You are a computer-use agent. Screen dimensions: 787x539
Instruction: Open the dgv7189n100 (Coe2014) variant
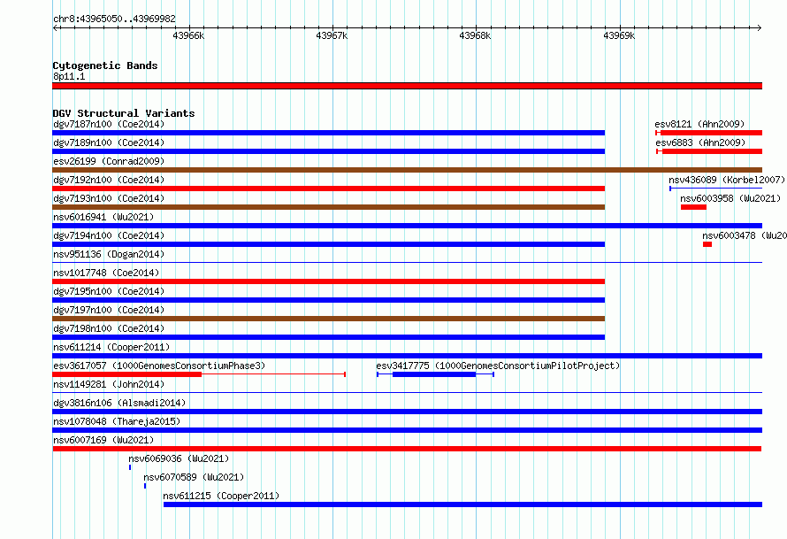(109, 142)
